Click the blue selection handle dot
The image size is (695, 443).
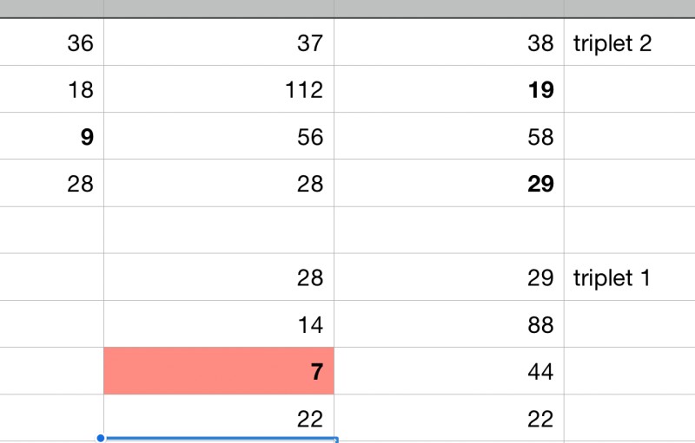pyautogui.click(x=102, y=439)
